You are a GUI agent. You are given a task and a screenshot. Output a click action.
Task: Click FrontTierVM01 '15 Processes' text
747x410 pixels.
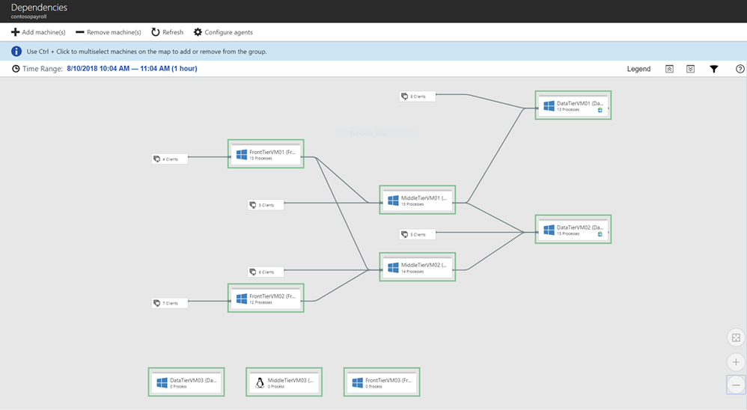coord(260,159)
